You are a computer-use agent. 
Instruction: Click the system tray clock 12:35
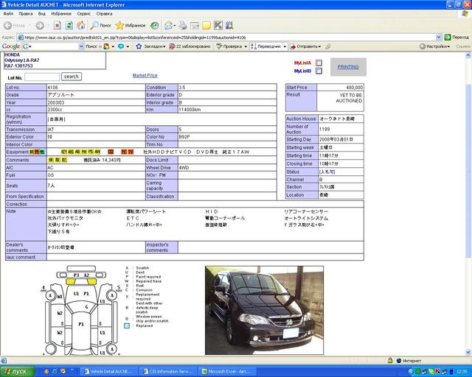coord(462,372)
